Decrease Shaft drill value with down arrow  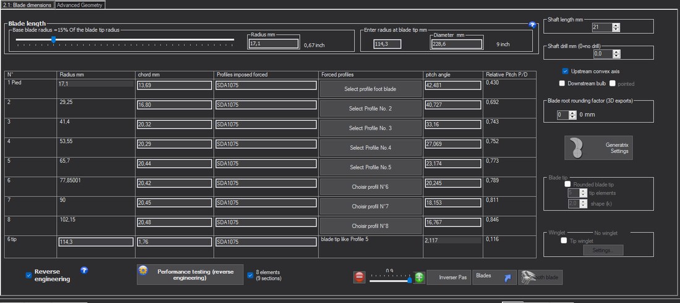click(616, 56)
